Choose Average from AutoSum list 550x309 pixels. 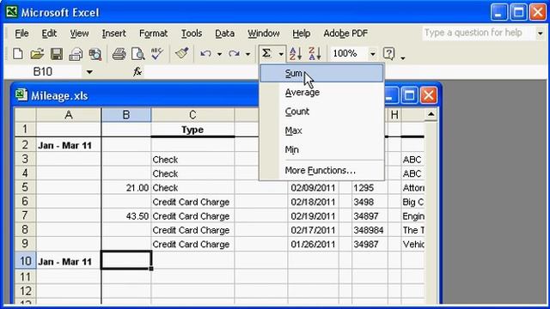coord(321,93)
